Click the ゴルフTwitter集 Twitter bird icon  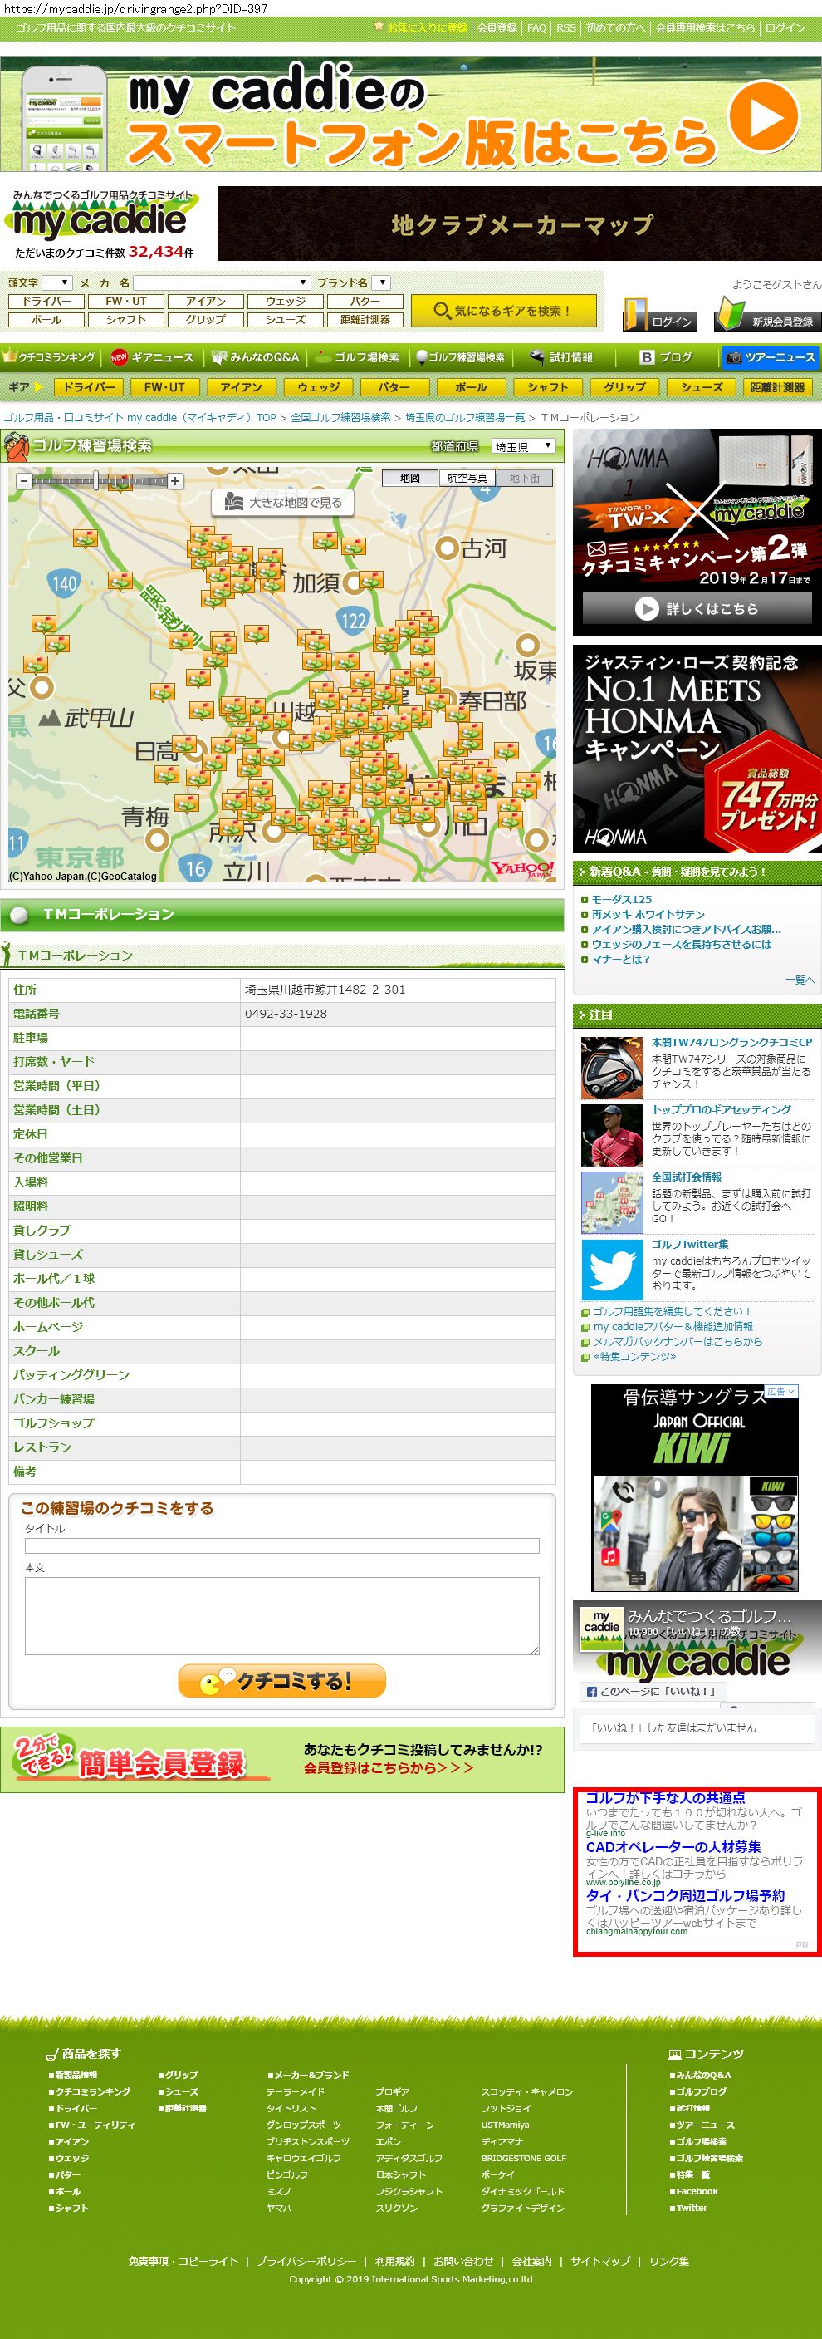pos(613,1270)
